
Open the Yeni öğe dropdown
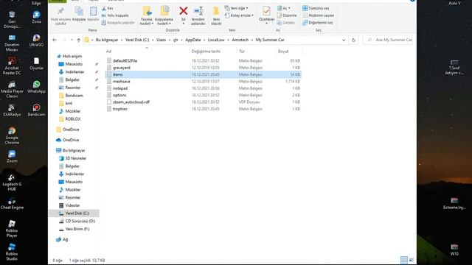[x=237, y=8]
